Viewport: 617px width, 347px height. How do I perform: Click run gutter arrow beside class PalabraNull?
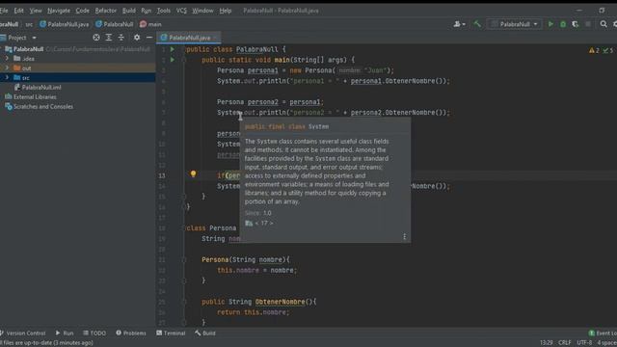[173, 49]
